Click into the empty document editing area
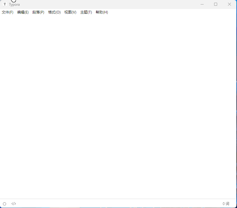 [118, 107]
